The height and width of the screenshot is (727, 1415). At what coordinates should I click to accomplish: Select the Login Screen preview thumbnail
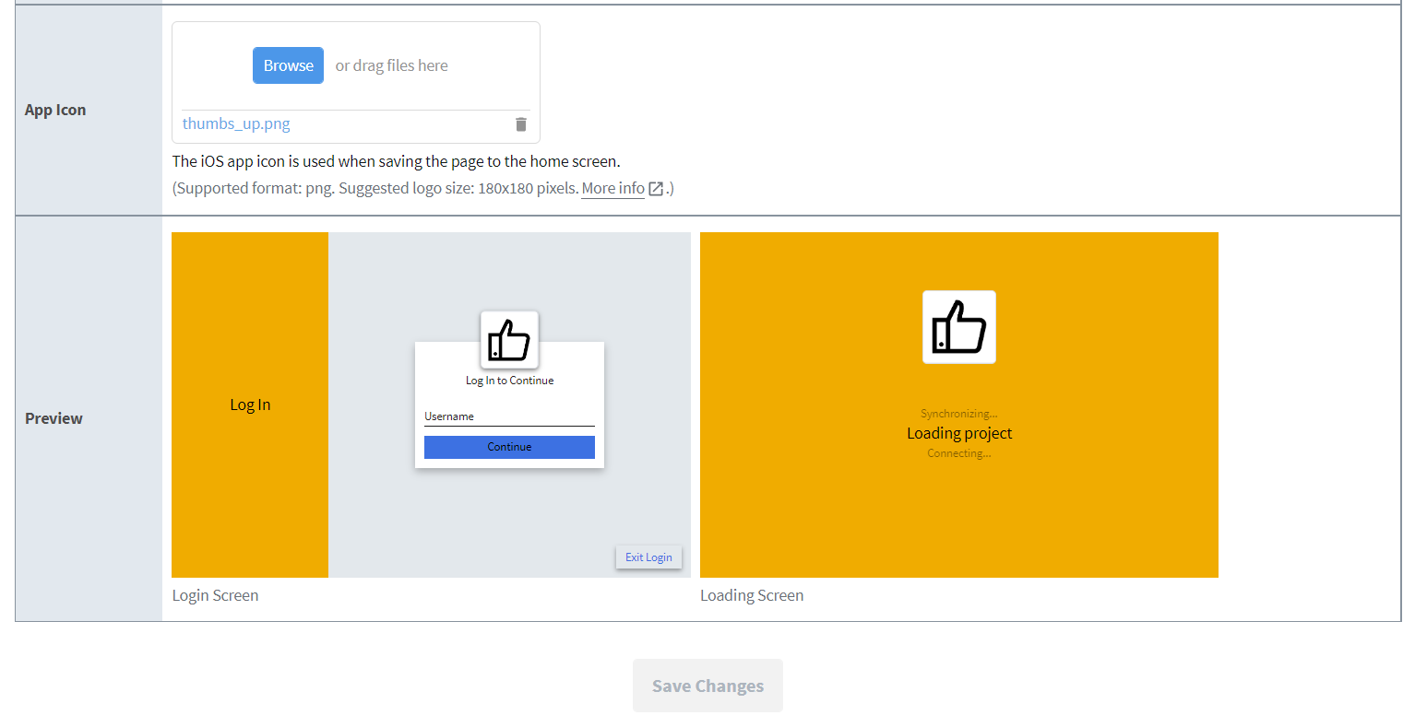(x=431, y=405)
